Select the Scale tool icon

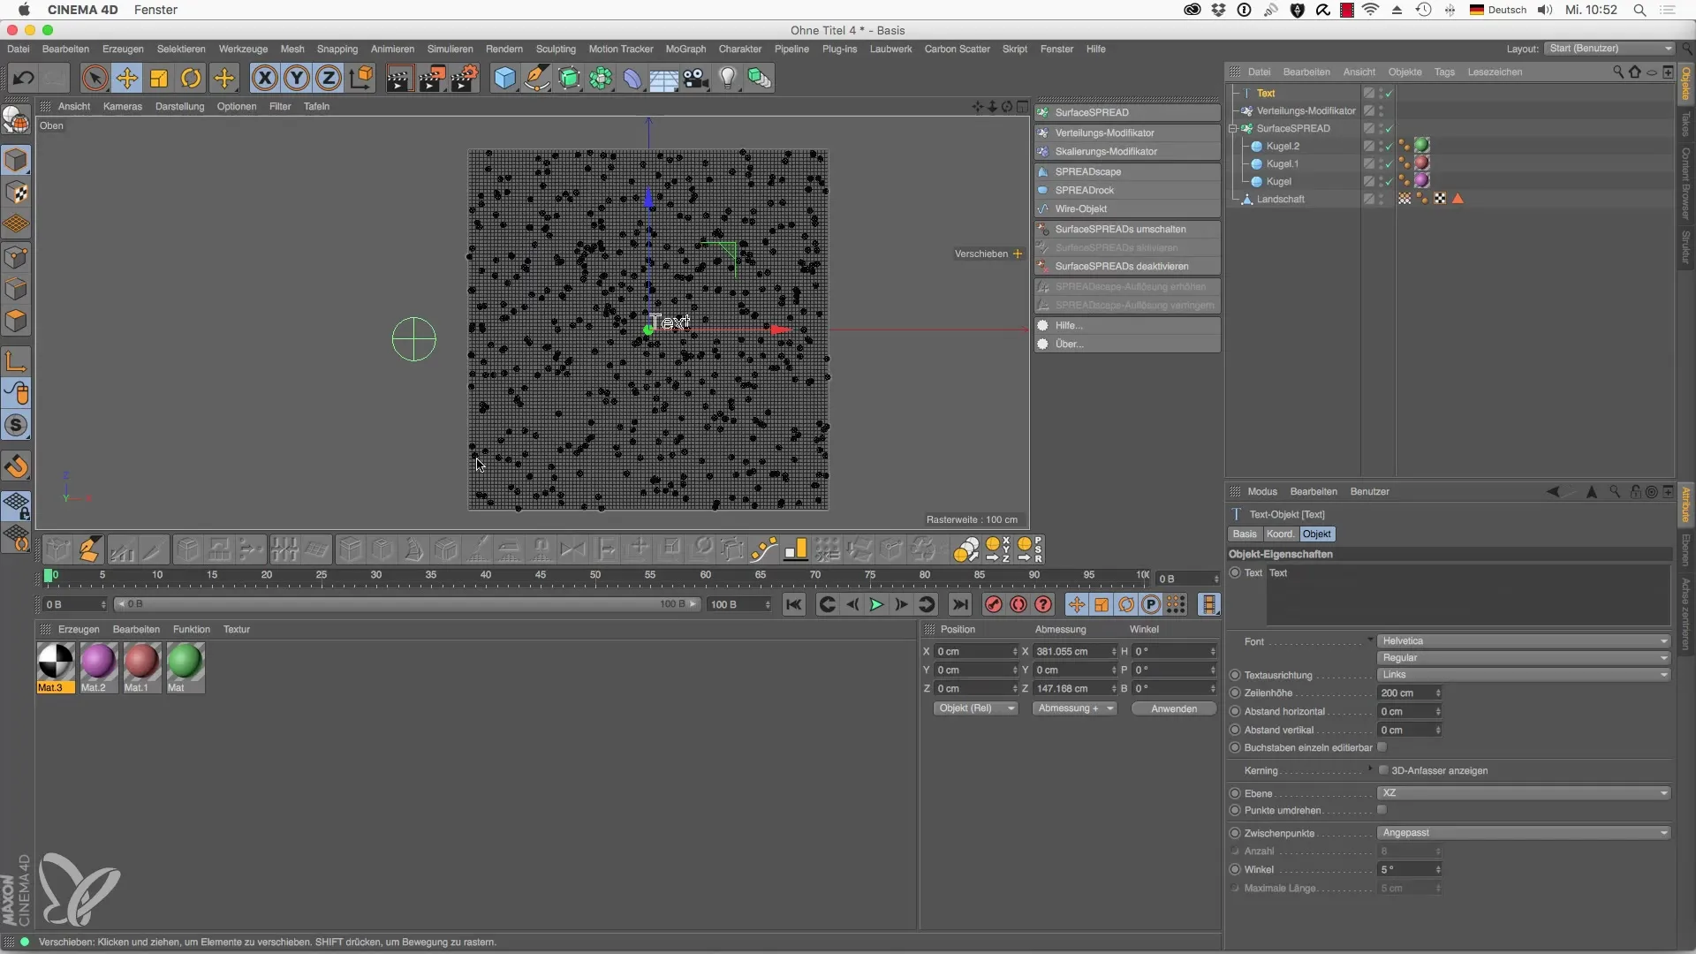click(159, 78)
